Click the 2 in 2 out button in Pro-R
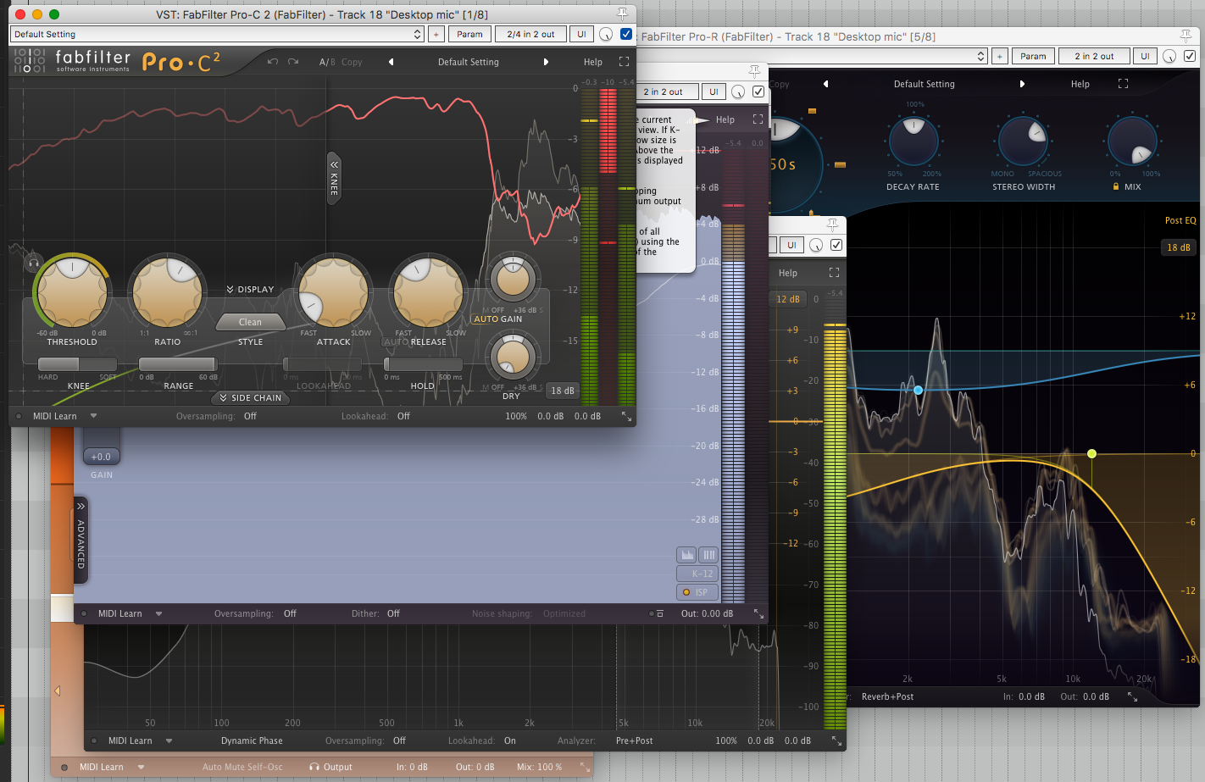 click(1094, 56)
